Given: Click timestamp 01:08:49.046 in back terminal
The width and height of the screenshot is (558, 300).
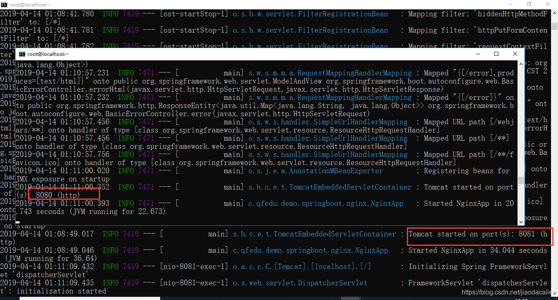Looking at the screenshot, I should [69, 250].
